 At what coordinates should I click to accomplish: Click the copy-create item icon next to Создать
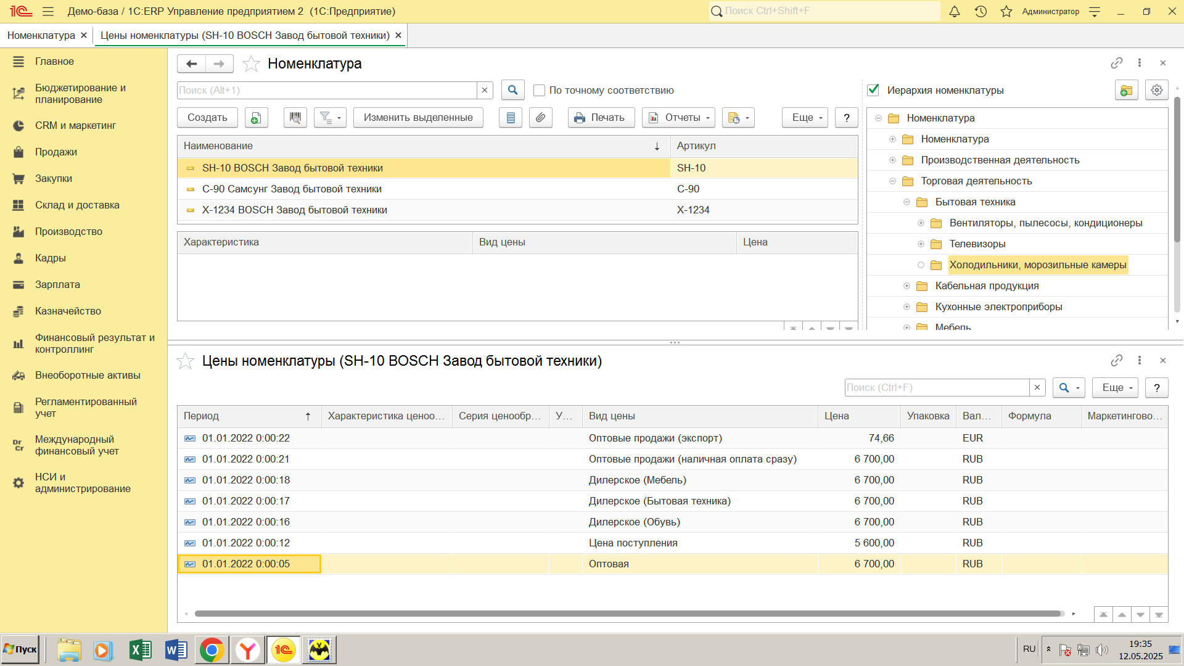click(x=256, y=118)
